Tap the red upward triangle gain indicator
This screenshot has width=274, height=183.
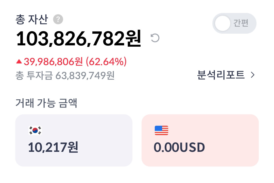19,62
